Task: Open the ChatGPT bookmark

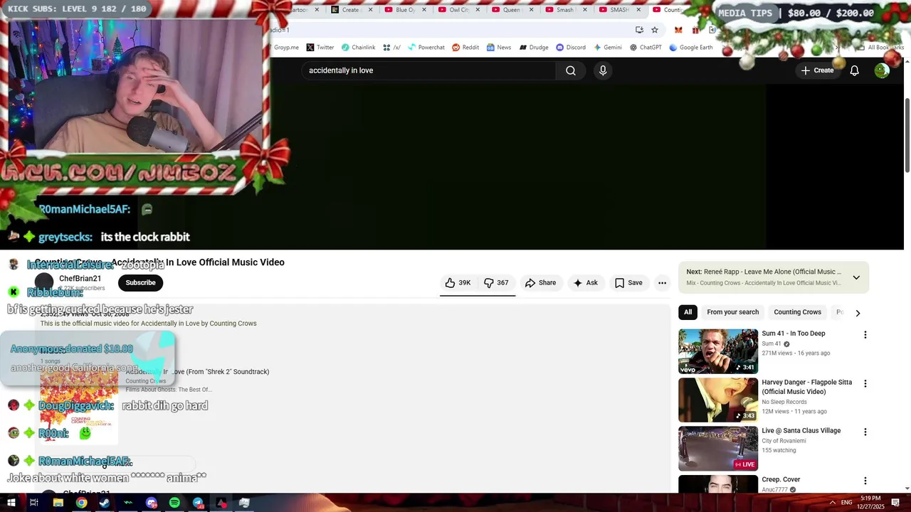Action: tap(646, 48)
